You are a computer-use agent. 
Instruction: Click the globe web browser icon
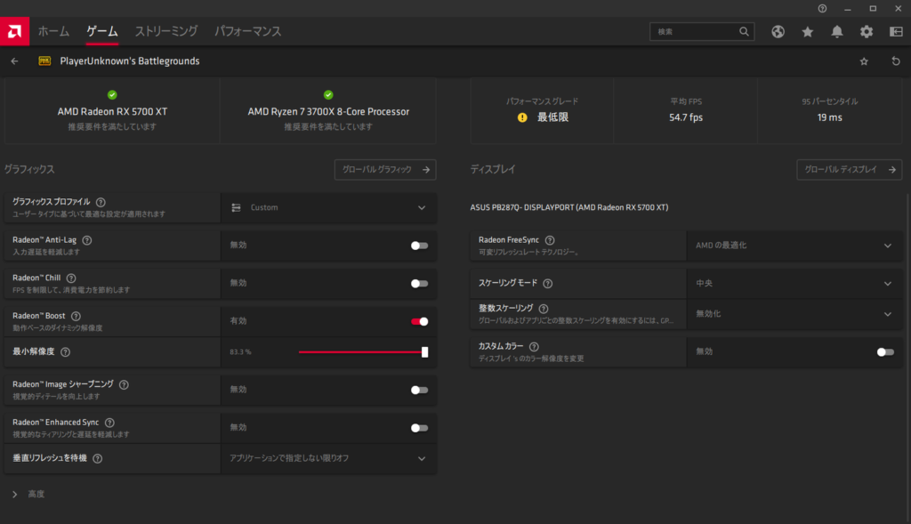pyautogui.click(x=777, y=31)
